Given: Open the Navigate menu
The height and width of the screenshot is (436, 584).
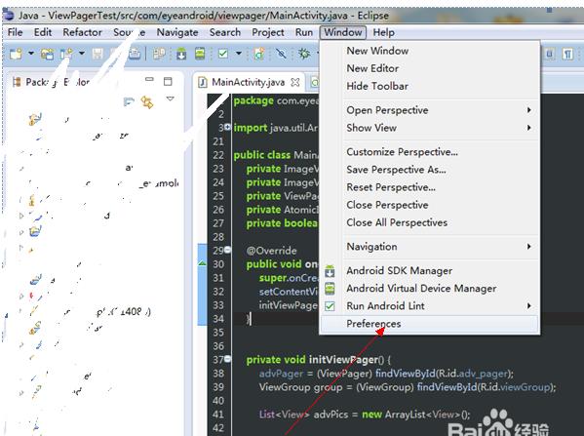Looking at the screenshot, I should 177,32.
